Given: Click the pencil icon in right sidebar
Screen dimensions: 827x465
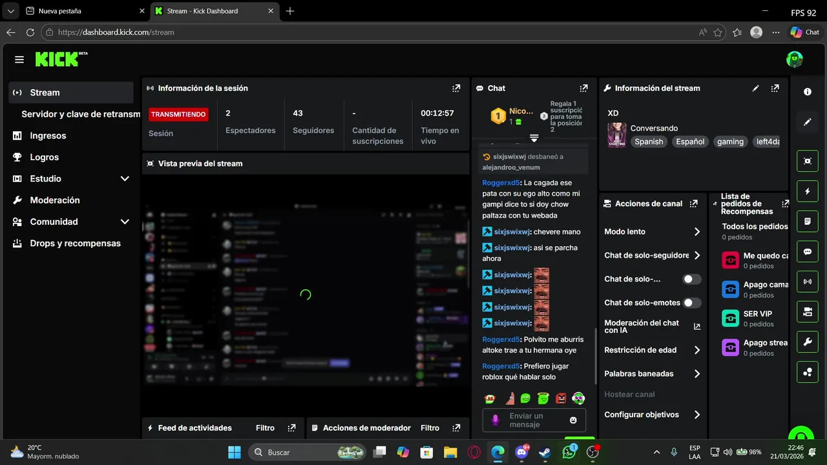Looking at the screenshot, I should pyautogui.click(x=808, y=122).
